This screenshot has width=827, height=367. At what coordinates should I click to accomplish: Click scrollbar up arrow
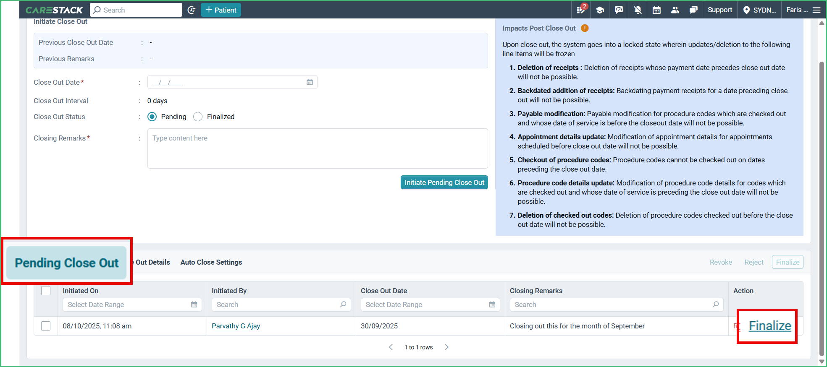click(822, 23)
